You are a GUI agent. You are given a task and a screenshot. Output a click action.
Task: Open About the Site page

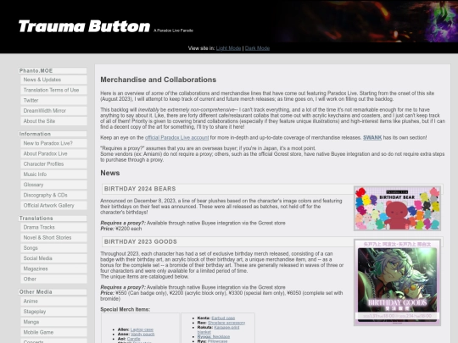point(53,121)
